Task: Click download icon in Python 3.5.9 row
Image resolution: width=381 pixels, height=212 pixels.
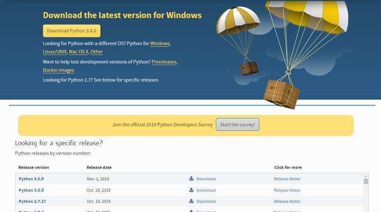Action: 191,179
